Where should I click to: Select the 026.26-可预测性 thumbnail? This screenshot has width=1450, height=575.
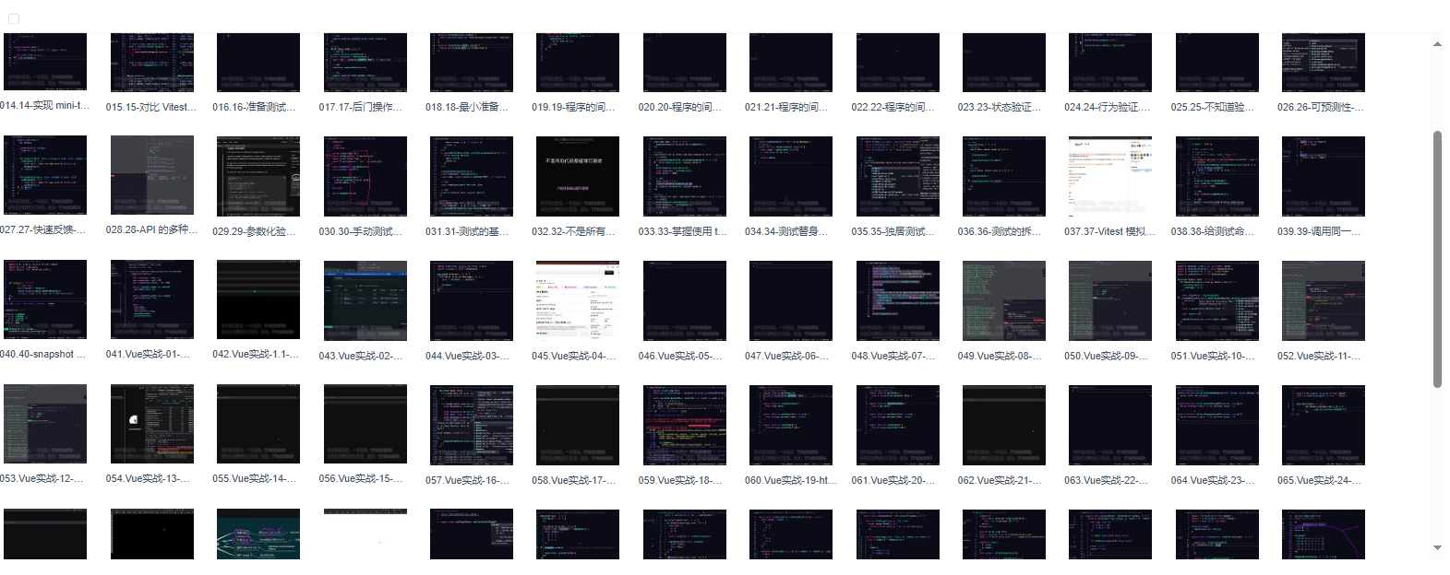[x=1323, y=63]
